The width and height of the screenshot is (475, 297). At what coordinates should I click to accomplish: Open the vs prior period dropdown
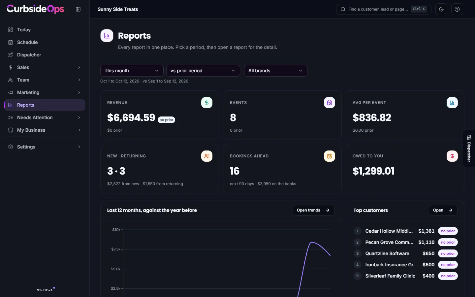[203, 71]
